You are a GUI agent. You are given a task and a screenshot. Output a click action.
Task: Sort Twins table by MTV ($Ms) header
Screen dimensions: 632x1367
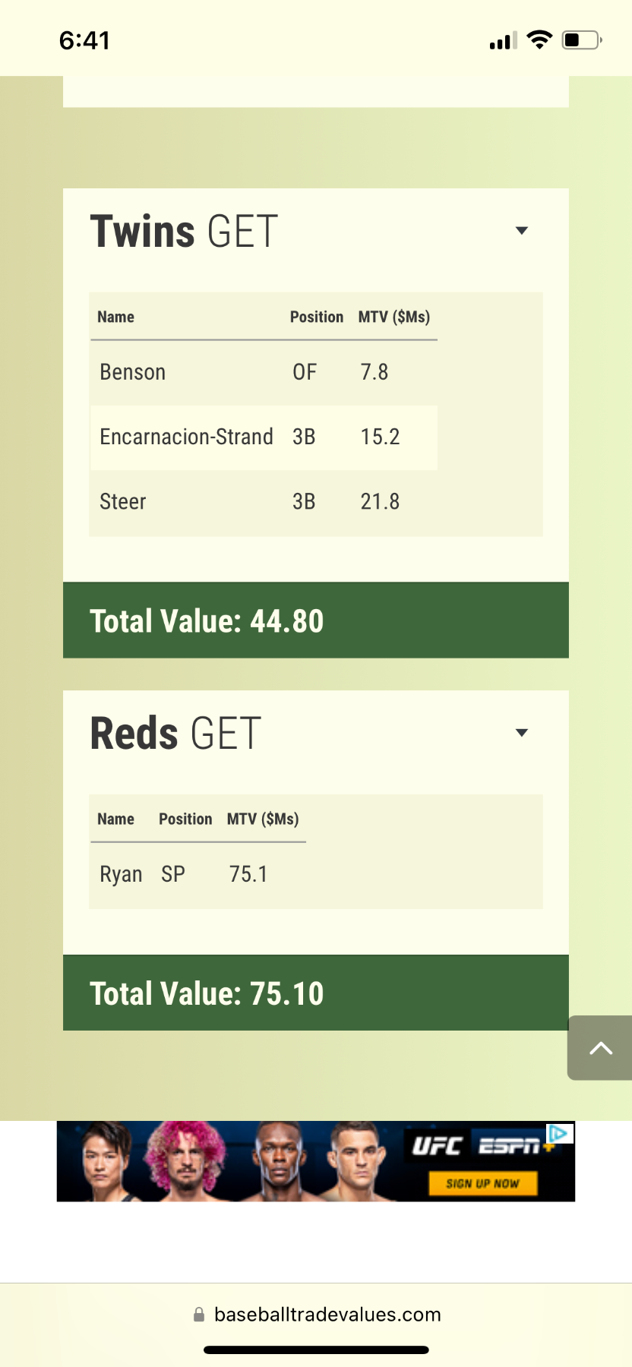(x=394, y=317)
